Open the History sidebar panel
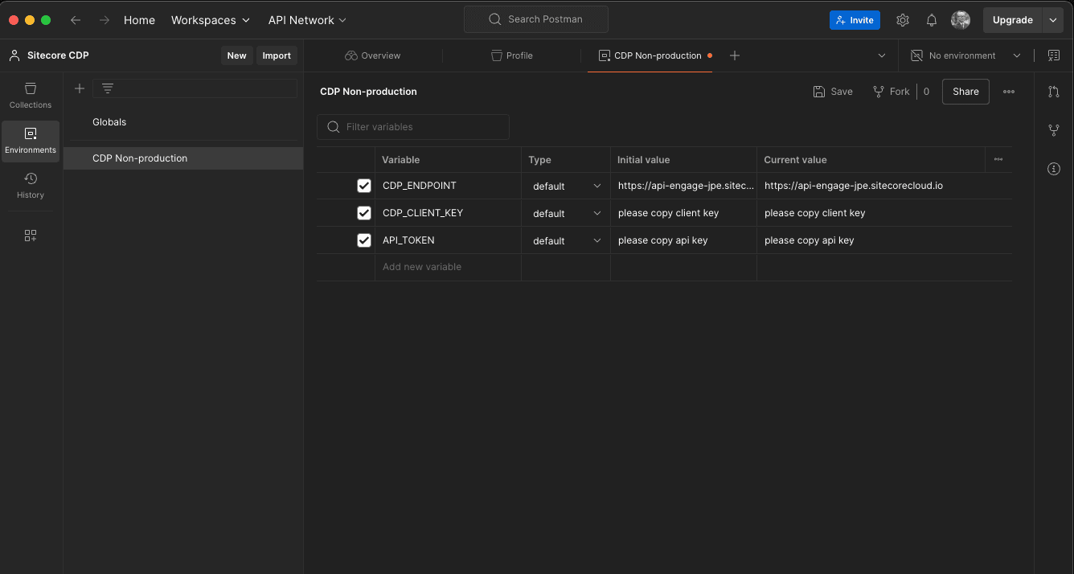 (31, 186)
